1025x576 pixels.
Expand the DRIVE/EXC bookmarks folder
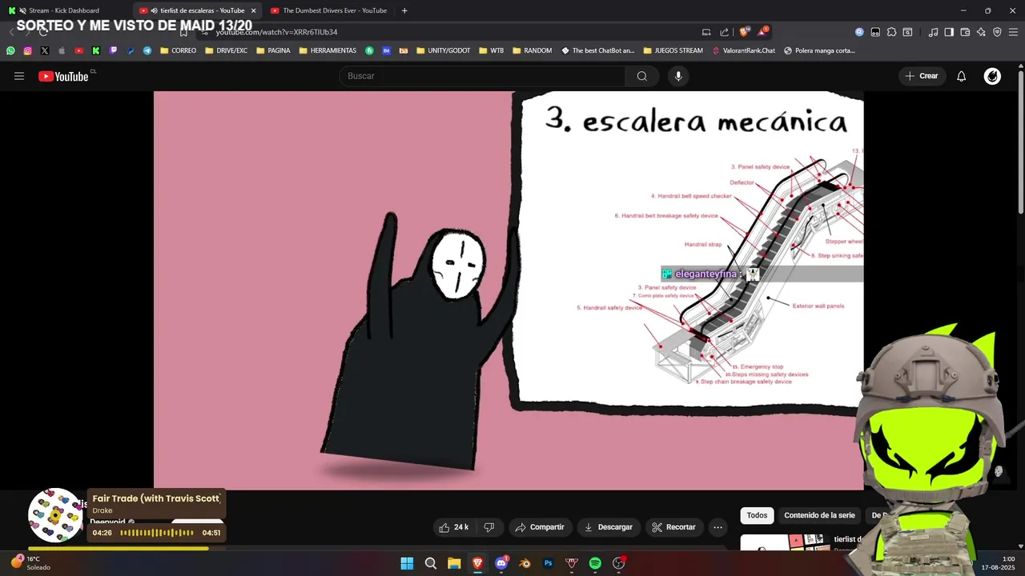pyautogui.click(x=226, y=50)
